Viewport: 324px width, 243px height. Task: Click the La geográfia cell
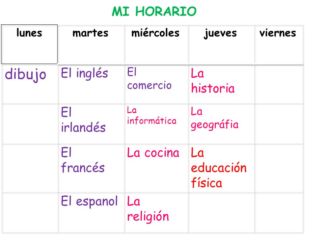[x=221, y=124]
